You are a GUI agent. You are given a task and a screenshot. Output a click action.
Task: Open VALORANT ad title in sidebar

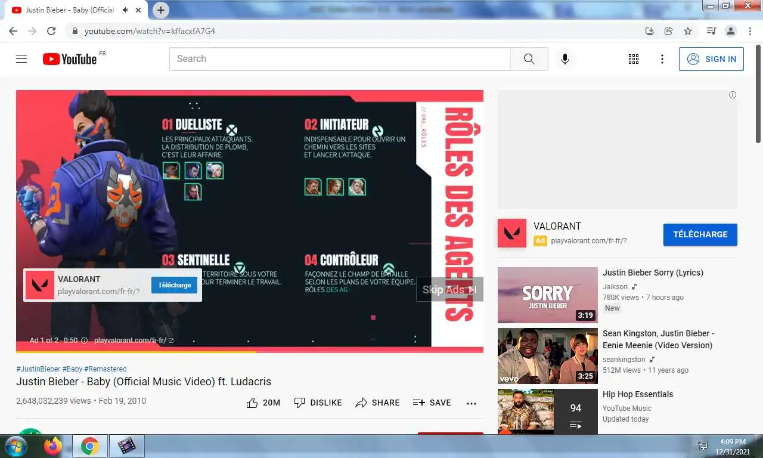(557, 226)
